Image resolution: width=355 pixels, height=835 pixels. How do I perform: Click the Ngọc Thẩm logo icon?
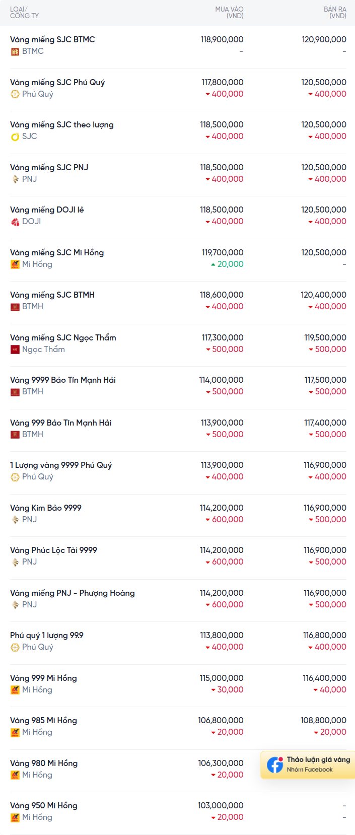coord(15,350)
